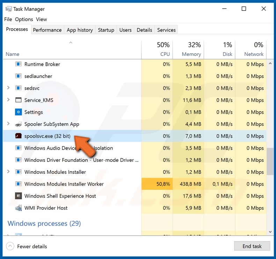
Task: Select the sedlauncher process name
Action: click(38, 76)
